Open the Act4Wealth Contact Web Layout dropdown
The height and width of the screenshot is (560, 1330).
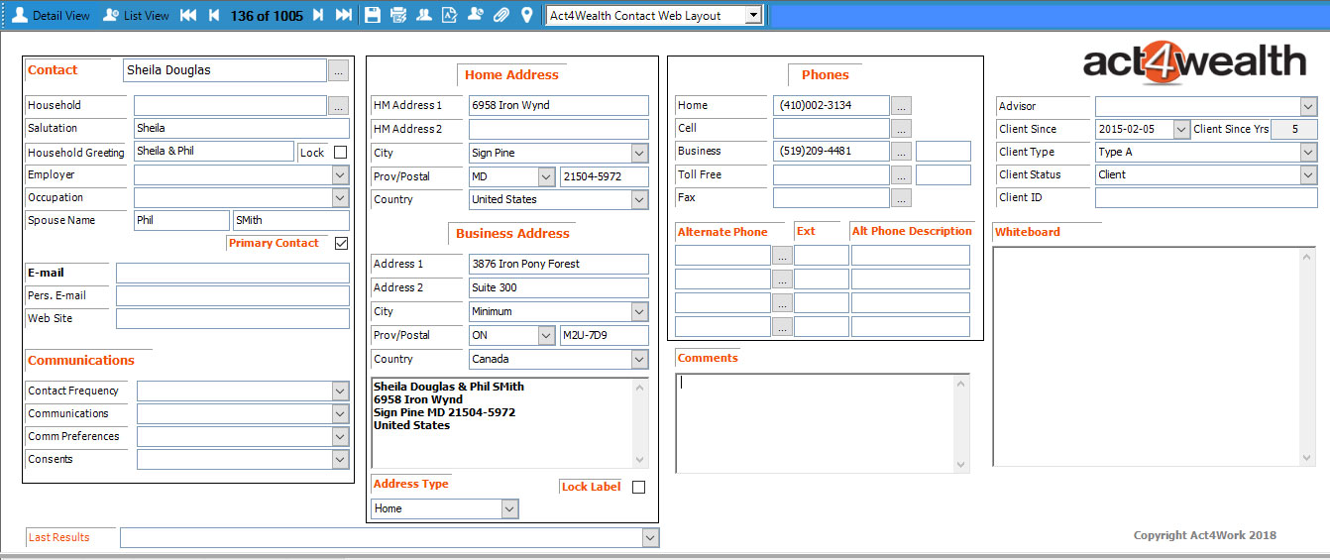coord(753,15)
